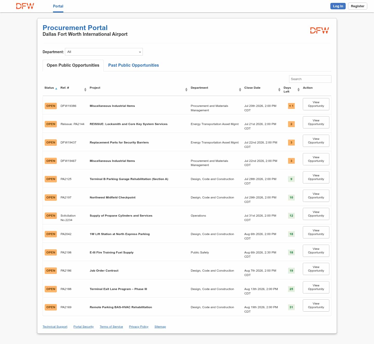Sort table by Close Date column arrows
This screenshot has width=374, height=344.
click(279, 90)
